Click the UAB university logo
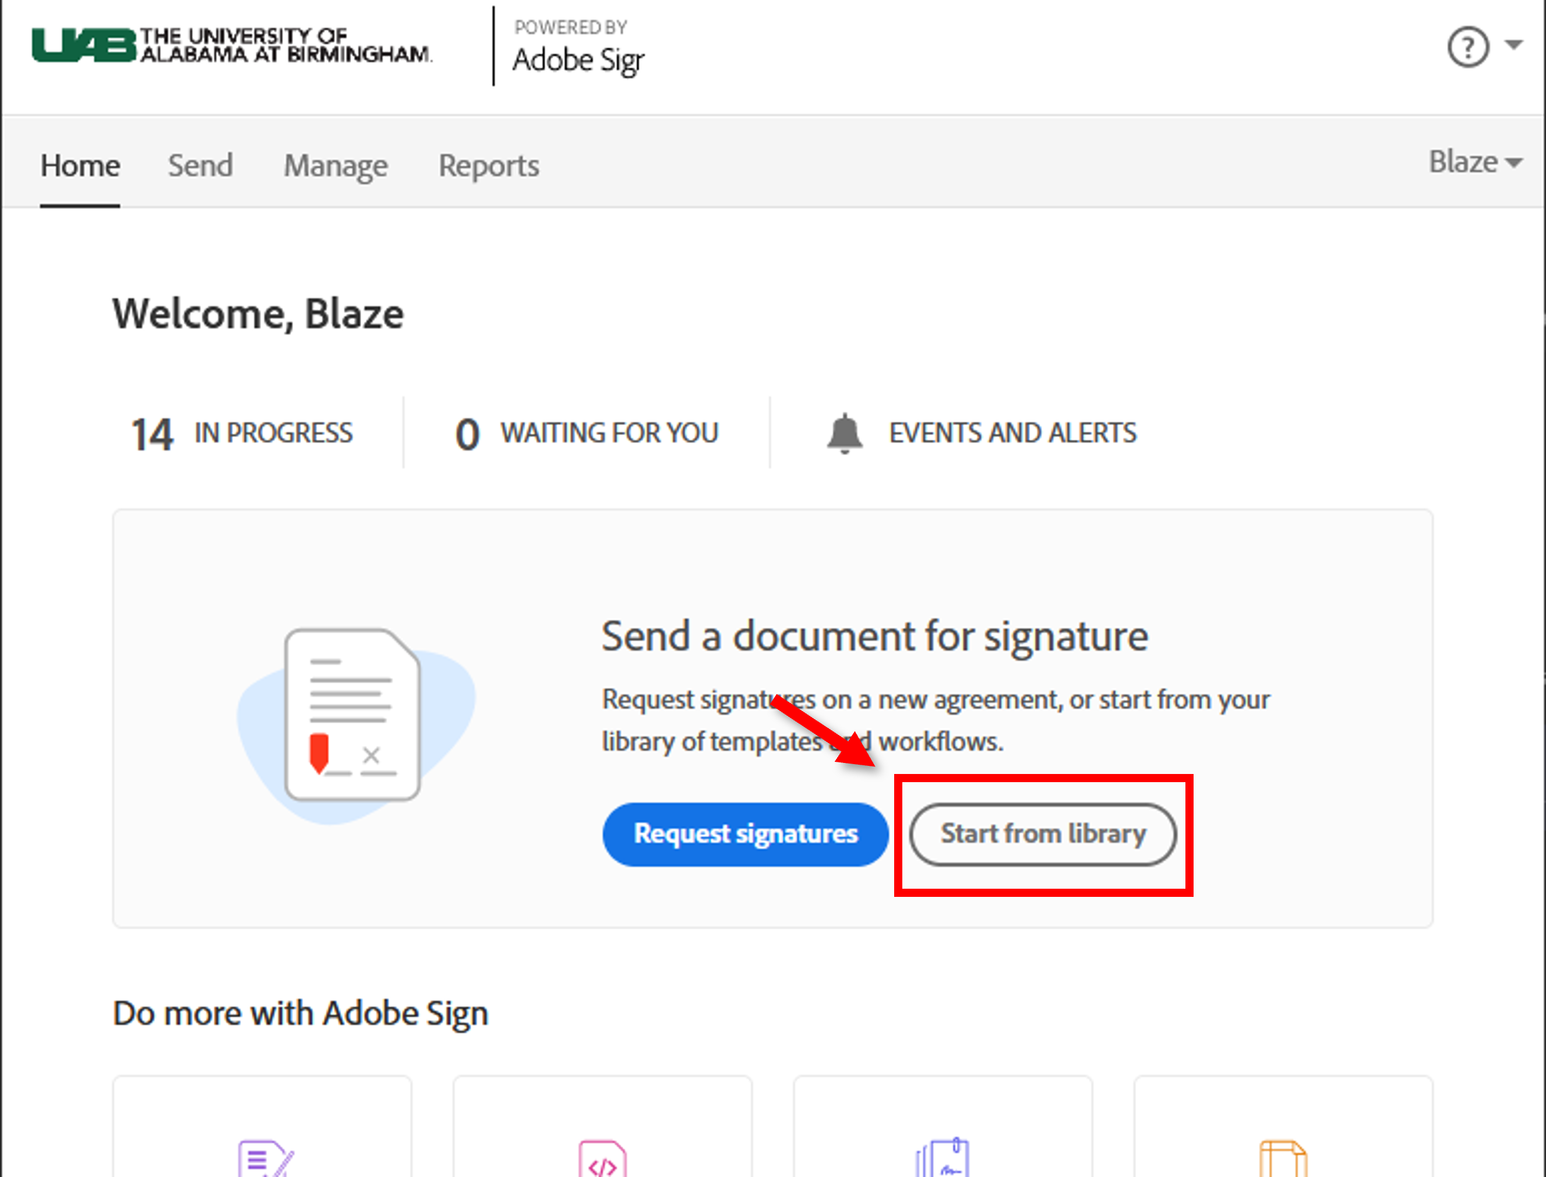The height and width of the screenshot is (1177, 1546). coord(231,45)
